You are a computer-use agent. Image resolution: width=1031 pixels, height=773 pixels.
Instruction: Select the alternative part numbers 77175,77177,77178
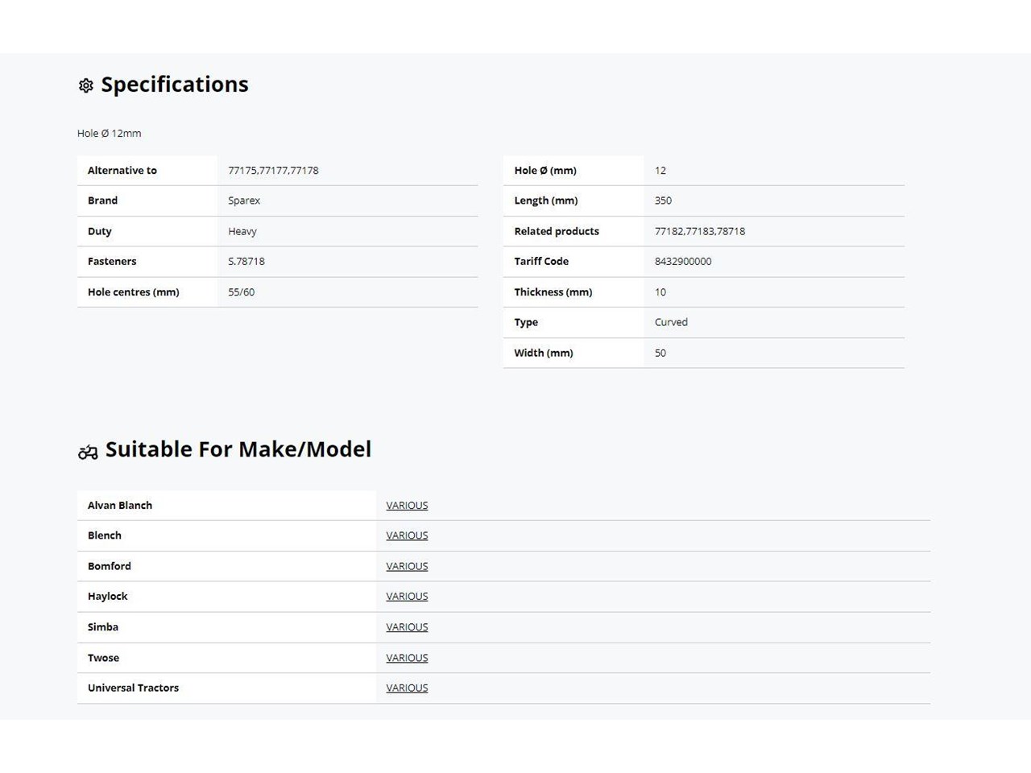pos(273,171)
